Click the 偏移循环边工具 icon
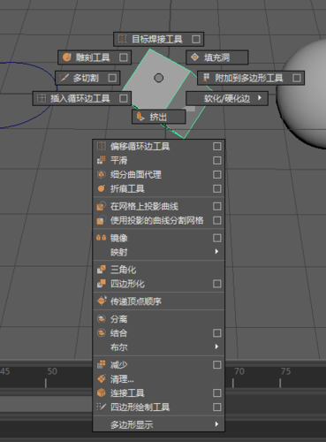Image resolution: width=326 pixels, height=442 pixels. tap(102, 146)
